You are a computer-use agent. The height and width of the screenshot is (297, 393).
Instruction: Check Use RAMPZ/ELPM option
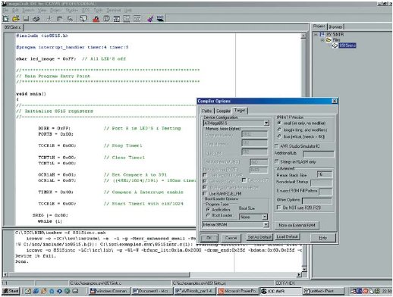(205, 193)
